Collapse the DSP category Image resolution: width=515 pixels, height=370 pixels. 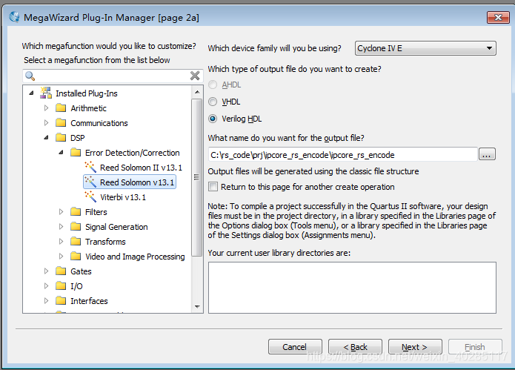click(46, 137)
